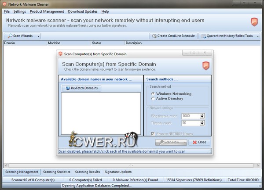
Task: Click the Scan Wizards magnifier icon
Action: click(x=10, y=36)
